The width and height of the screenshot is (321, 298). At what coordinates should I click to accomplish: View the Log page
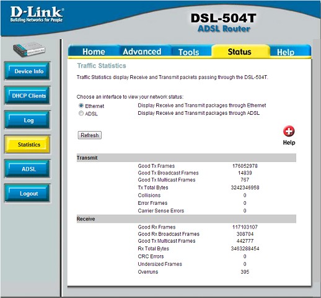[27, 120]
